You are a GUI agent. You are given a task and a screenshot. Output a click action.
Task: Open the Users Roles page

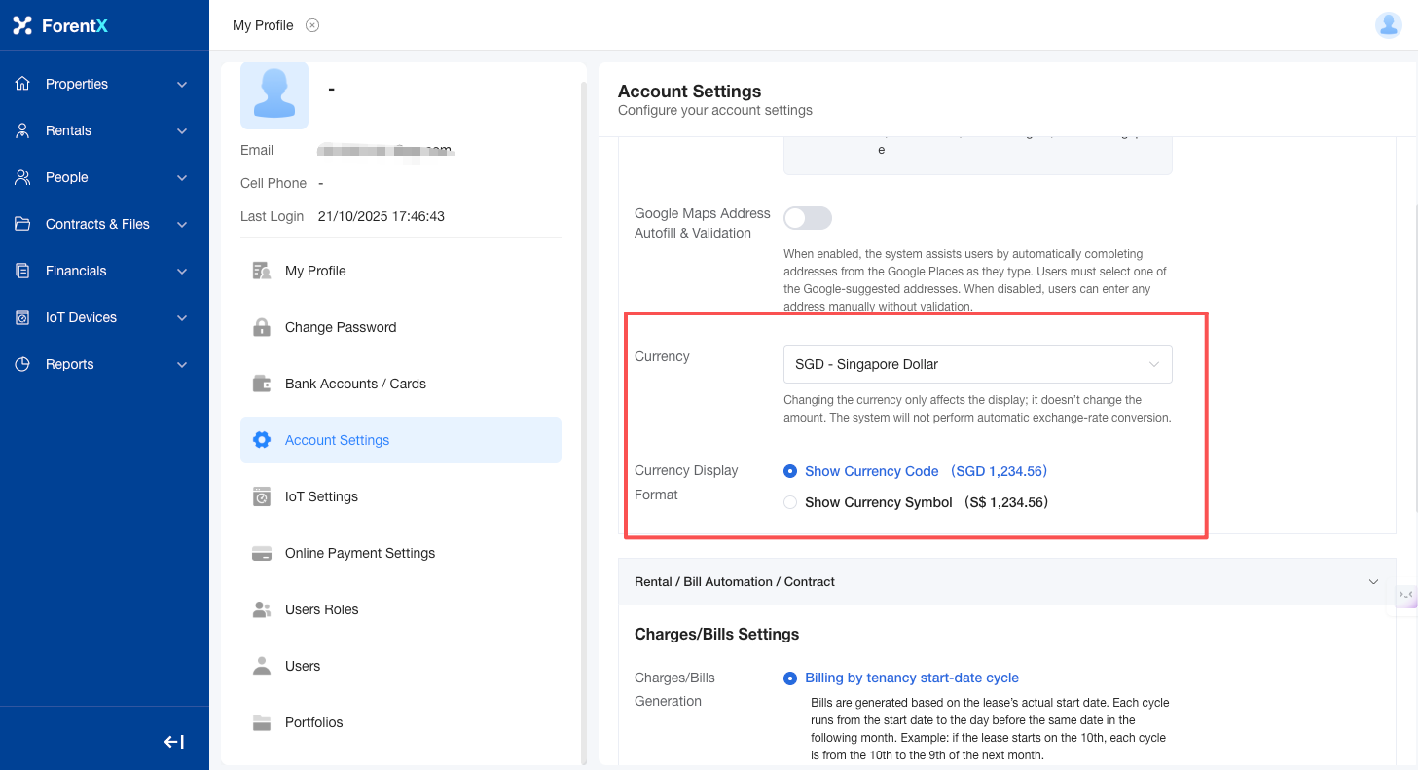coord(321,609)
